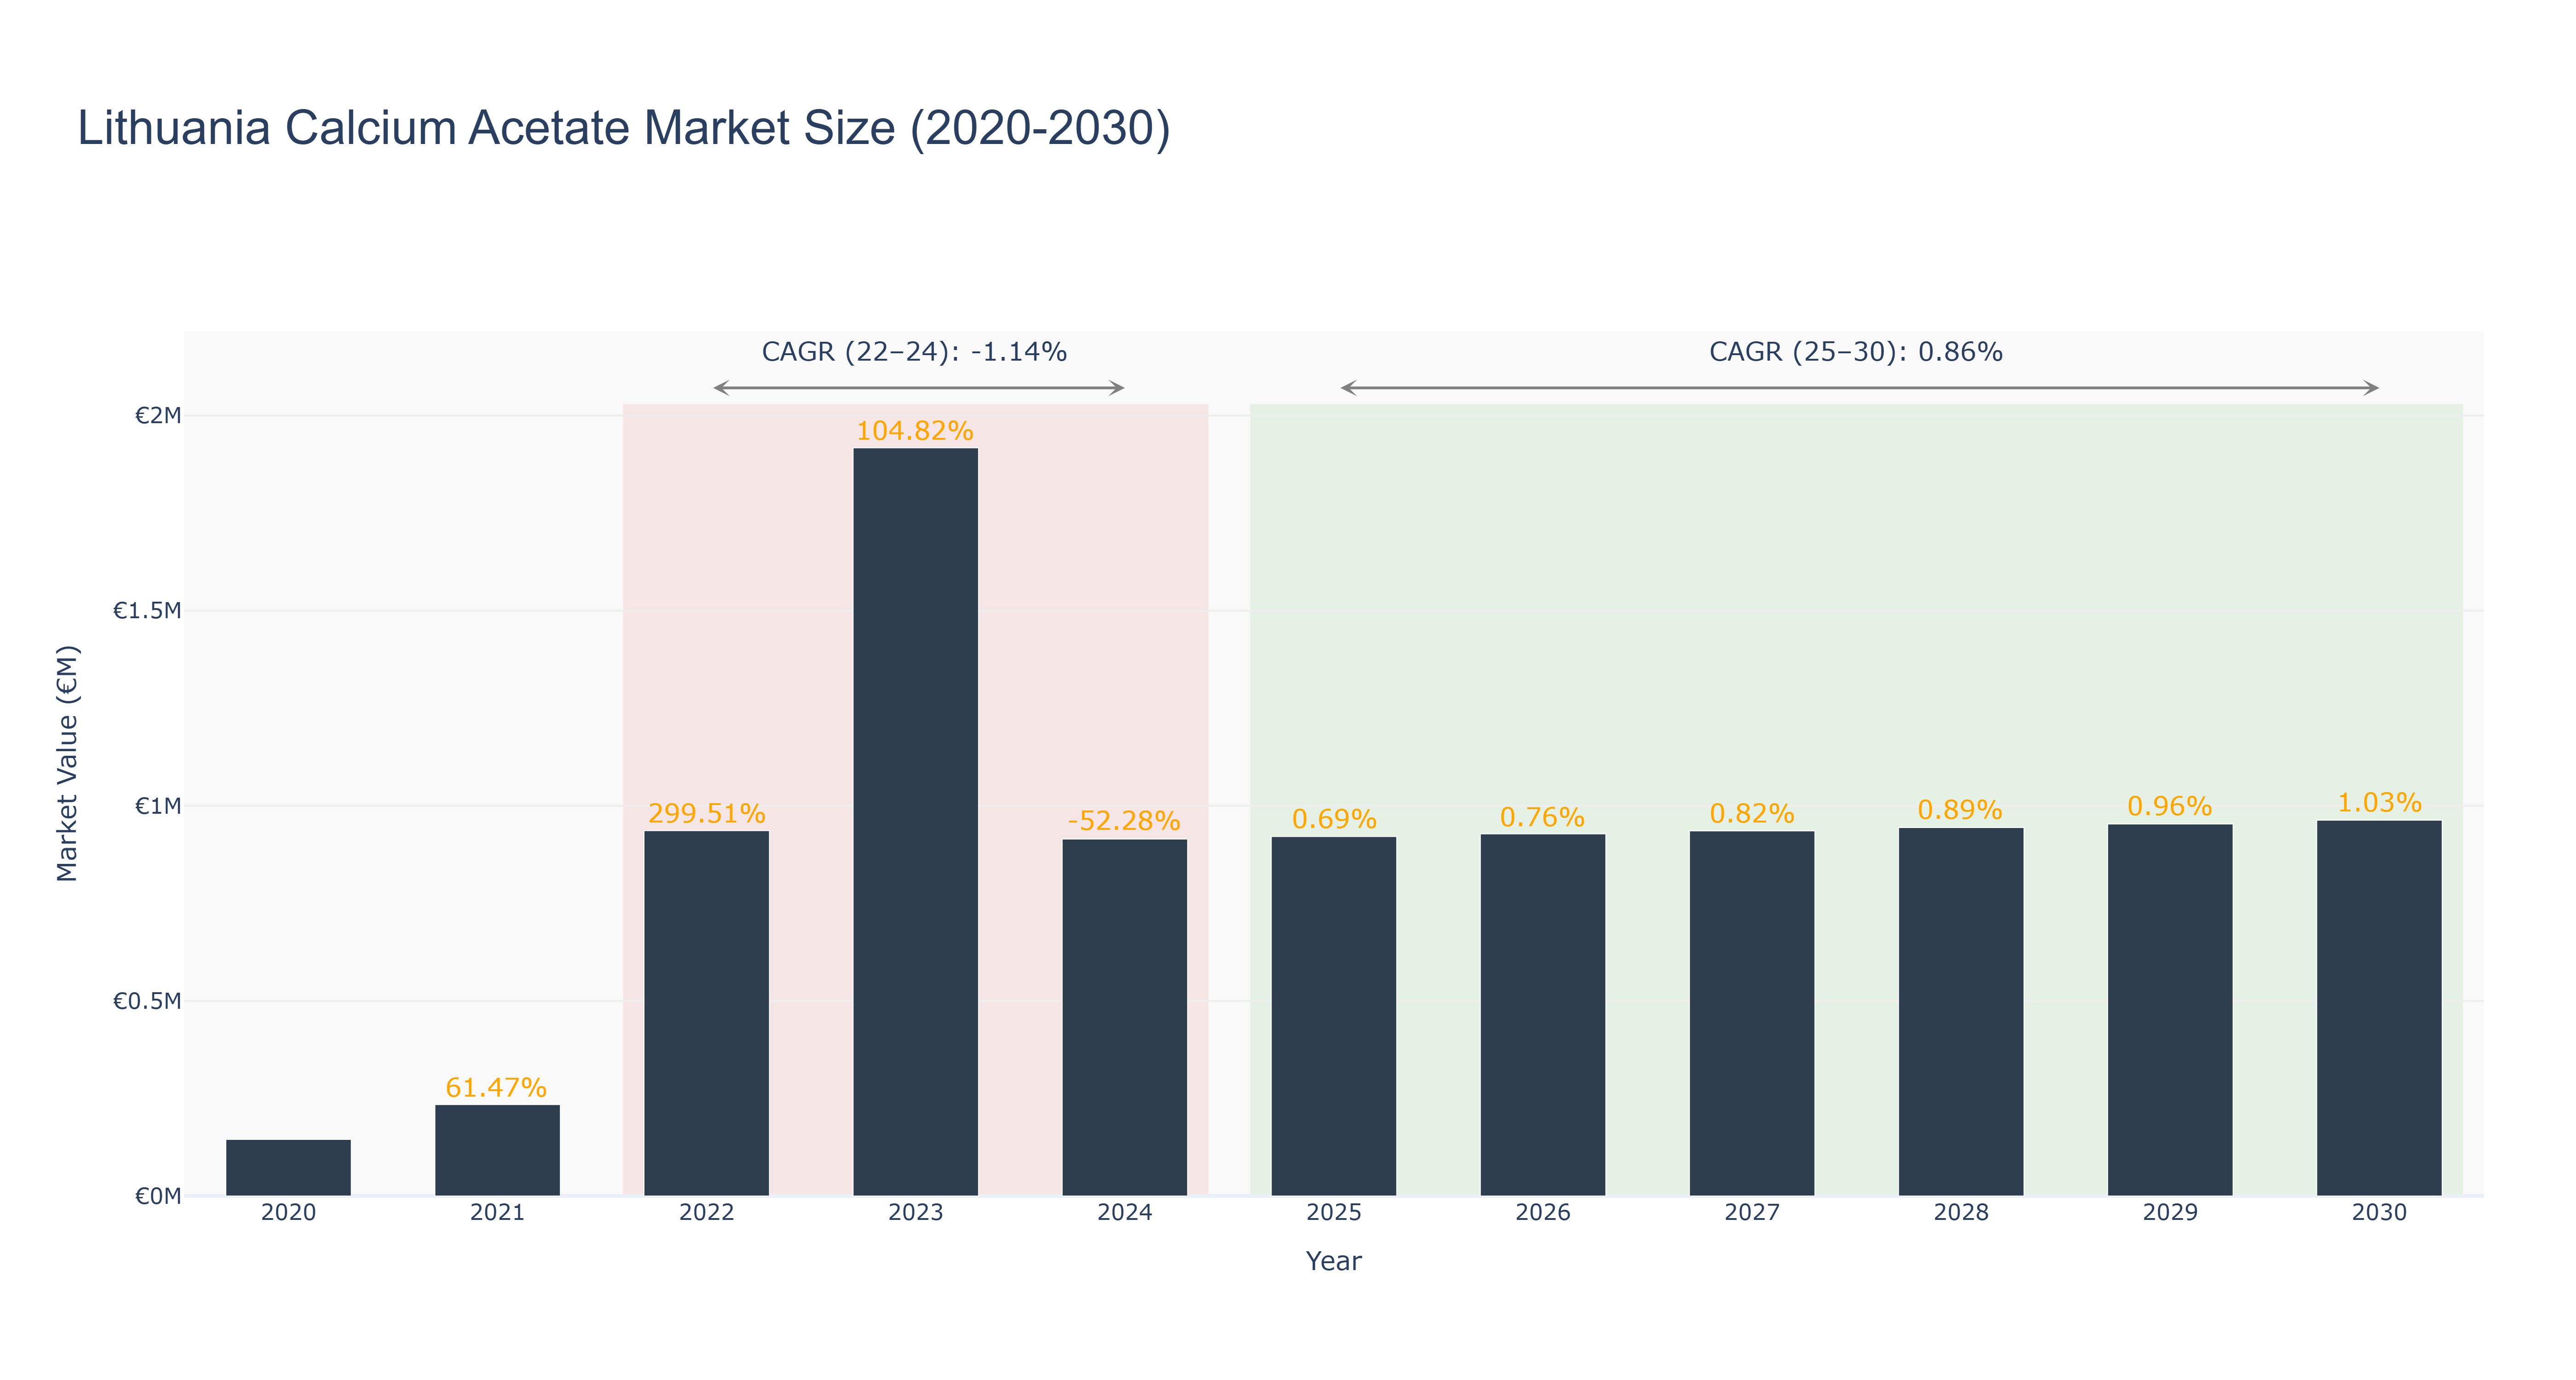Click the €0.5M y-axis tick label

(x=147, y=1001)
